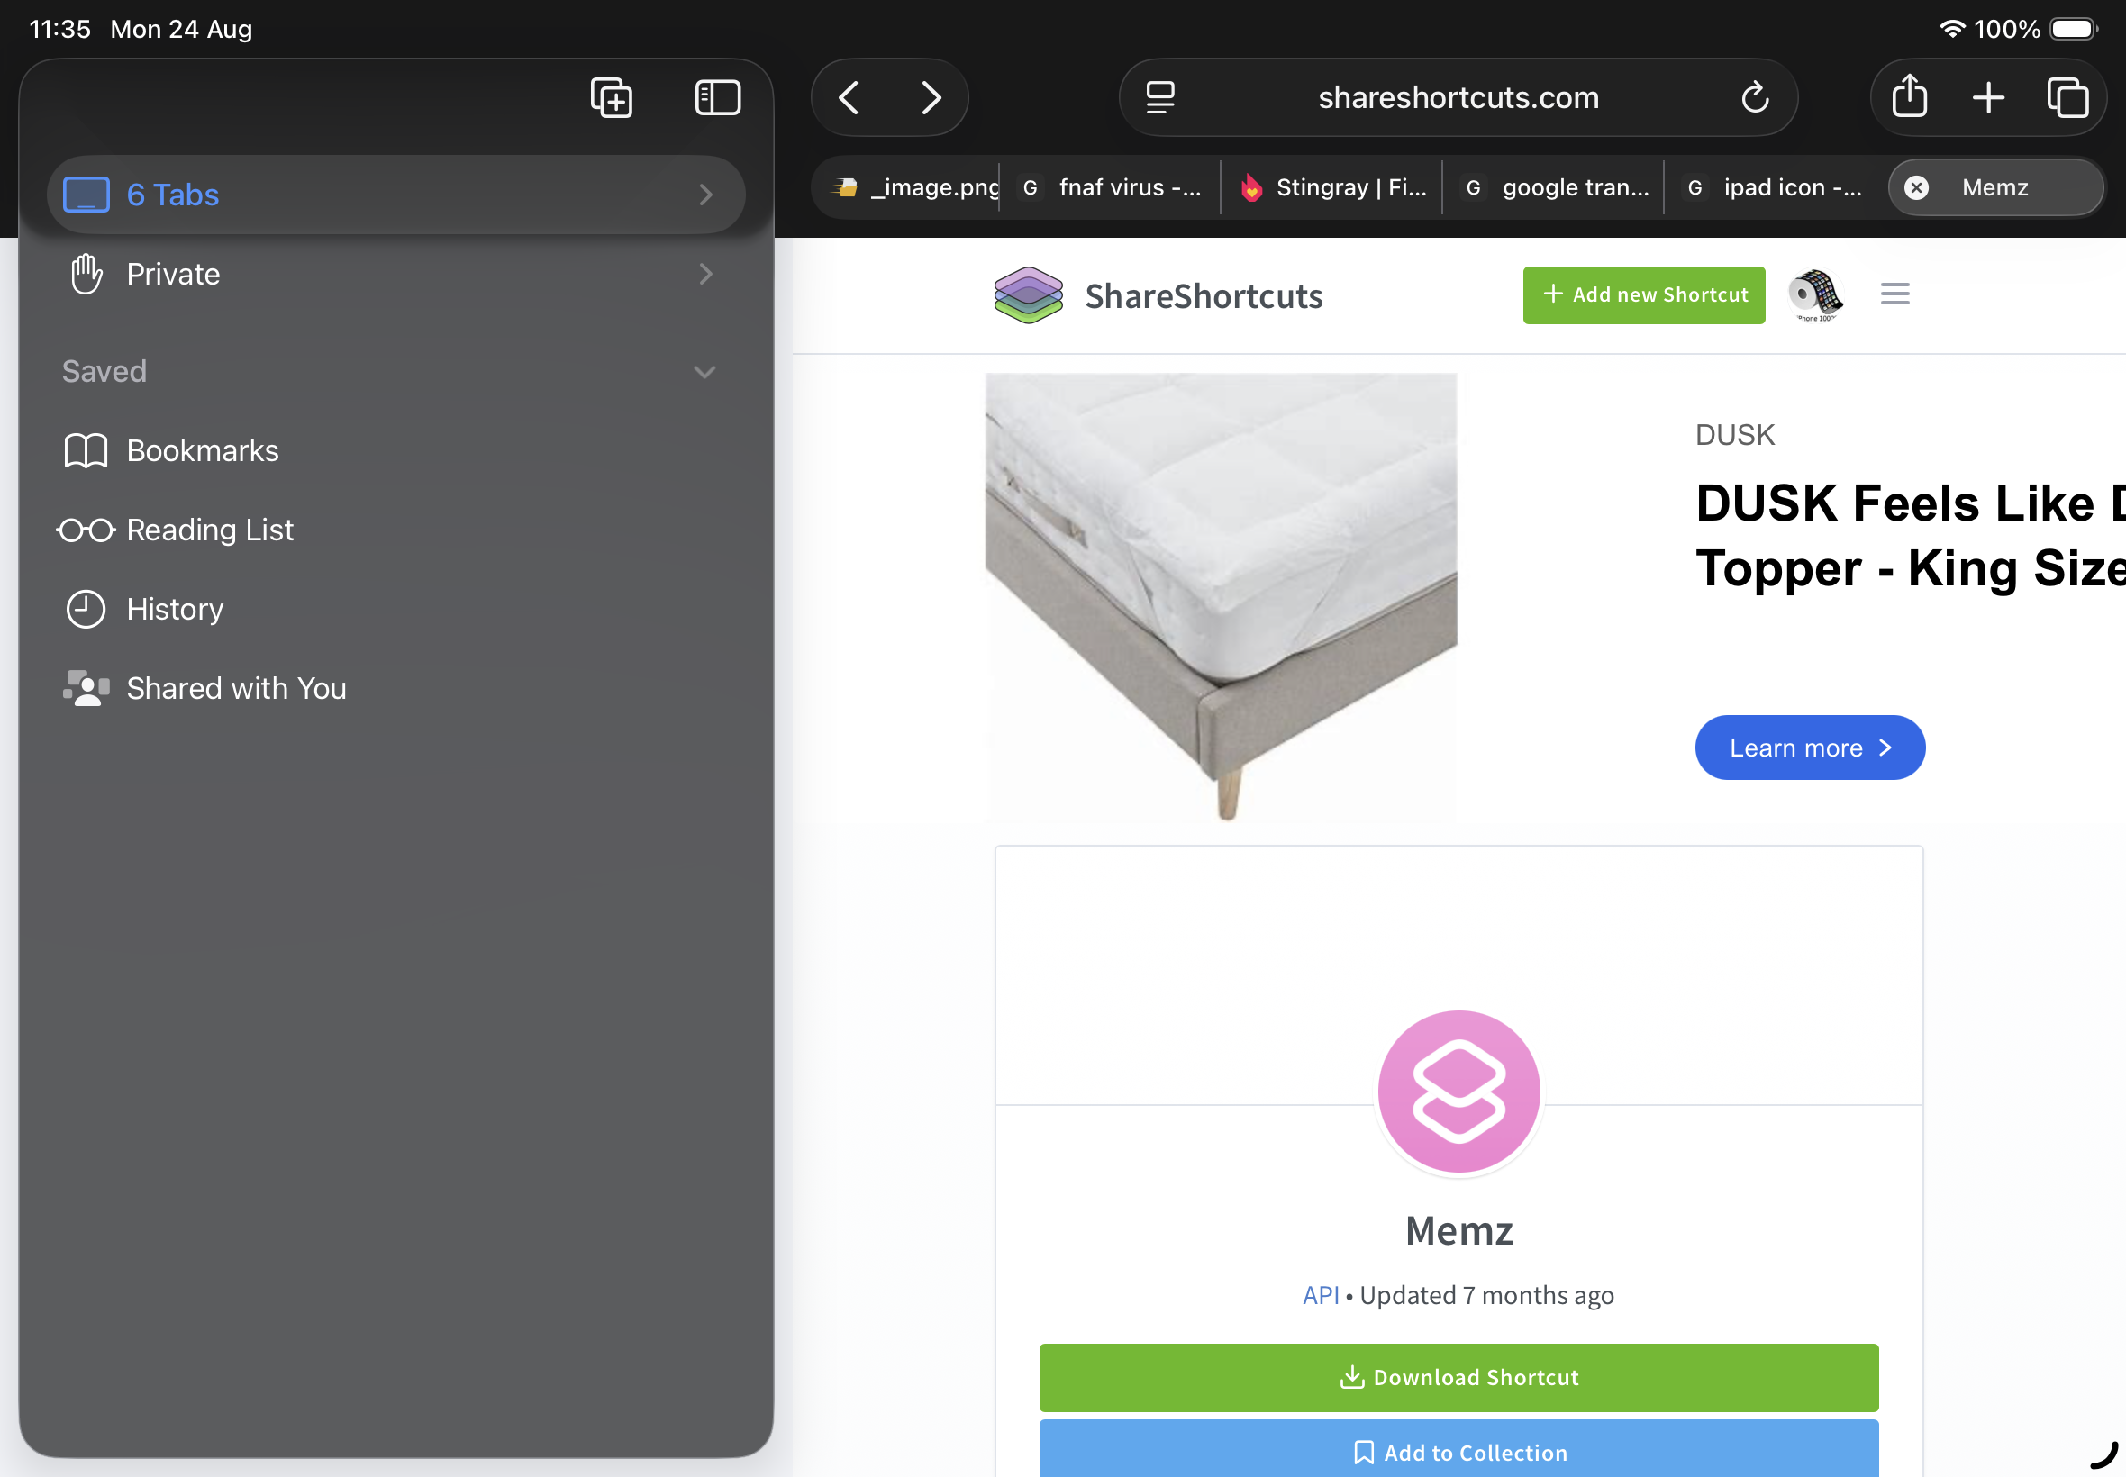Tap the battery status indicator

[x=2074, y=29]
